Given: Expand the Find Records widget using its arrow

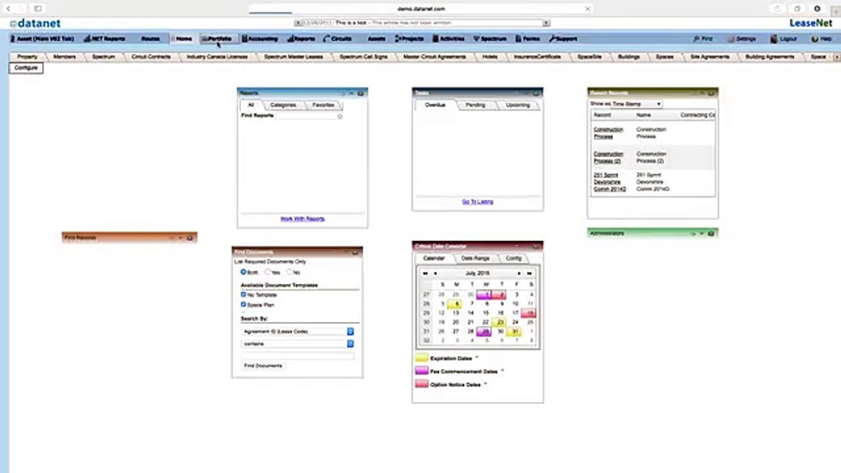Looking at the screenshot, I should 180,238.
